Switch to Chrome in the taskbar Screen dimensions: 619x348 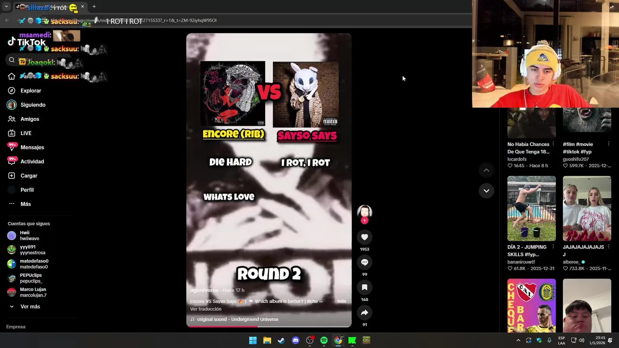pyautogui.click(x=338, y=340)
